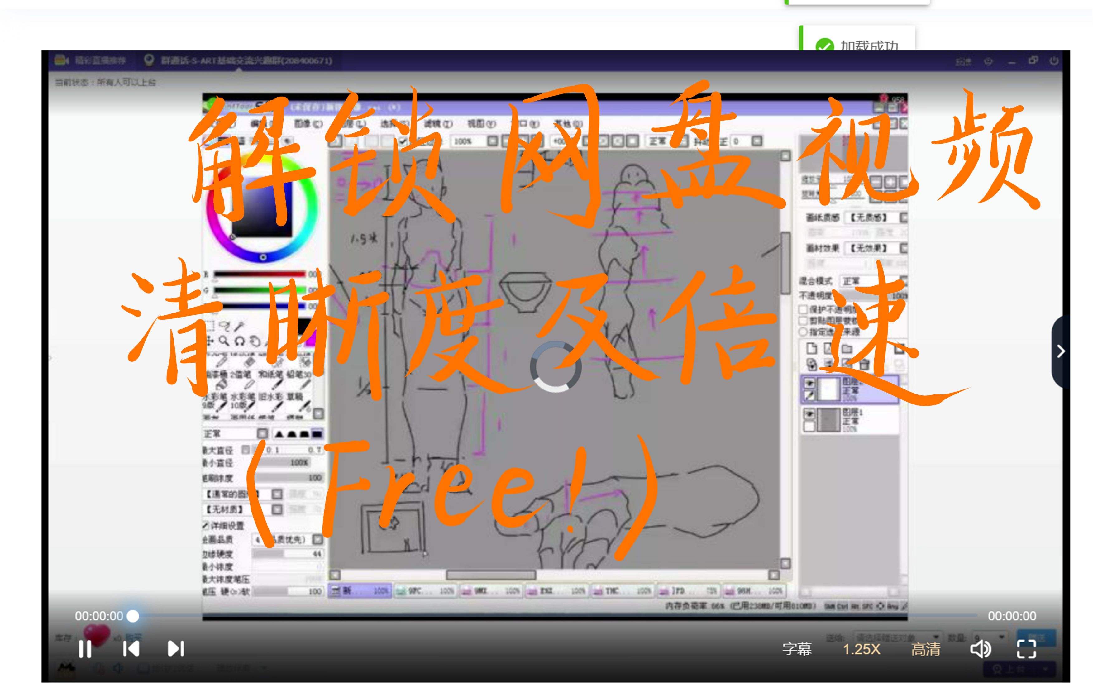Skip to the previous video

click(131, 649)
